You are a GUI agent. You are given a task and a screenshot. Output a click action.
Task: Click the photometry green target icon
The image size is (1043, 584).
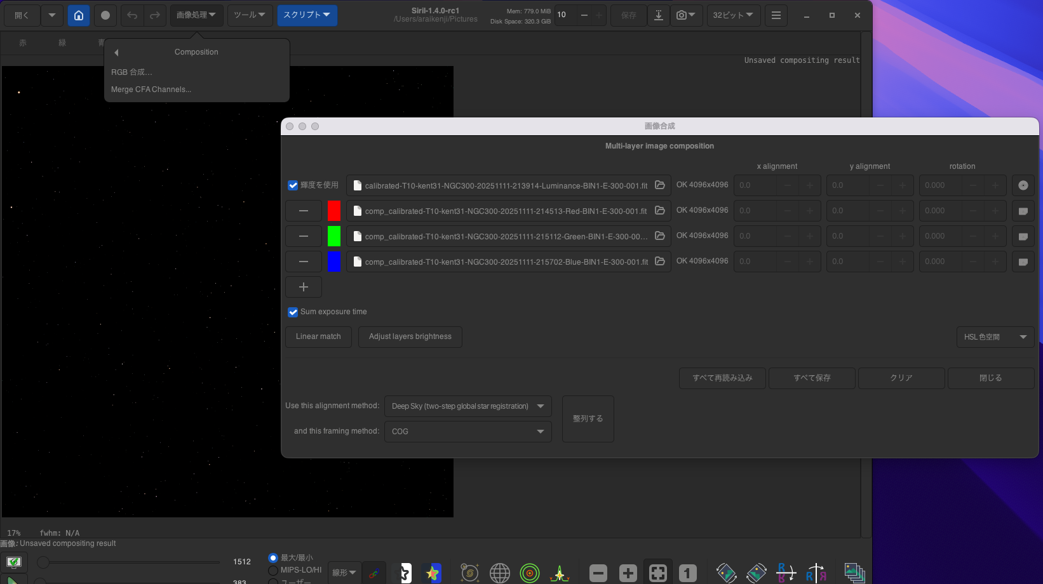[x=529, y=573]
